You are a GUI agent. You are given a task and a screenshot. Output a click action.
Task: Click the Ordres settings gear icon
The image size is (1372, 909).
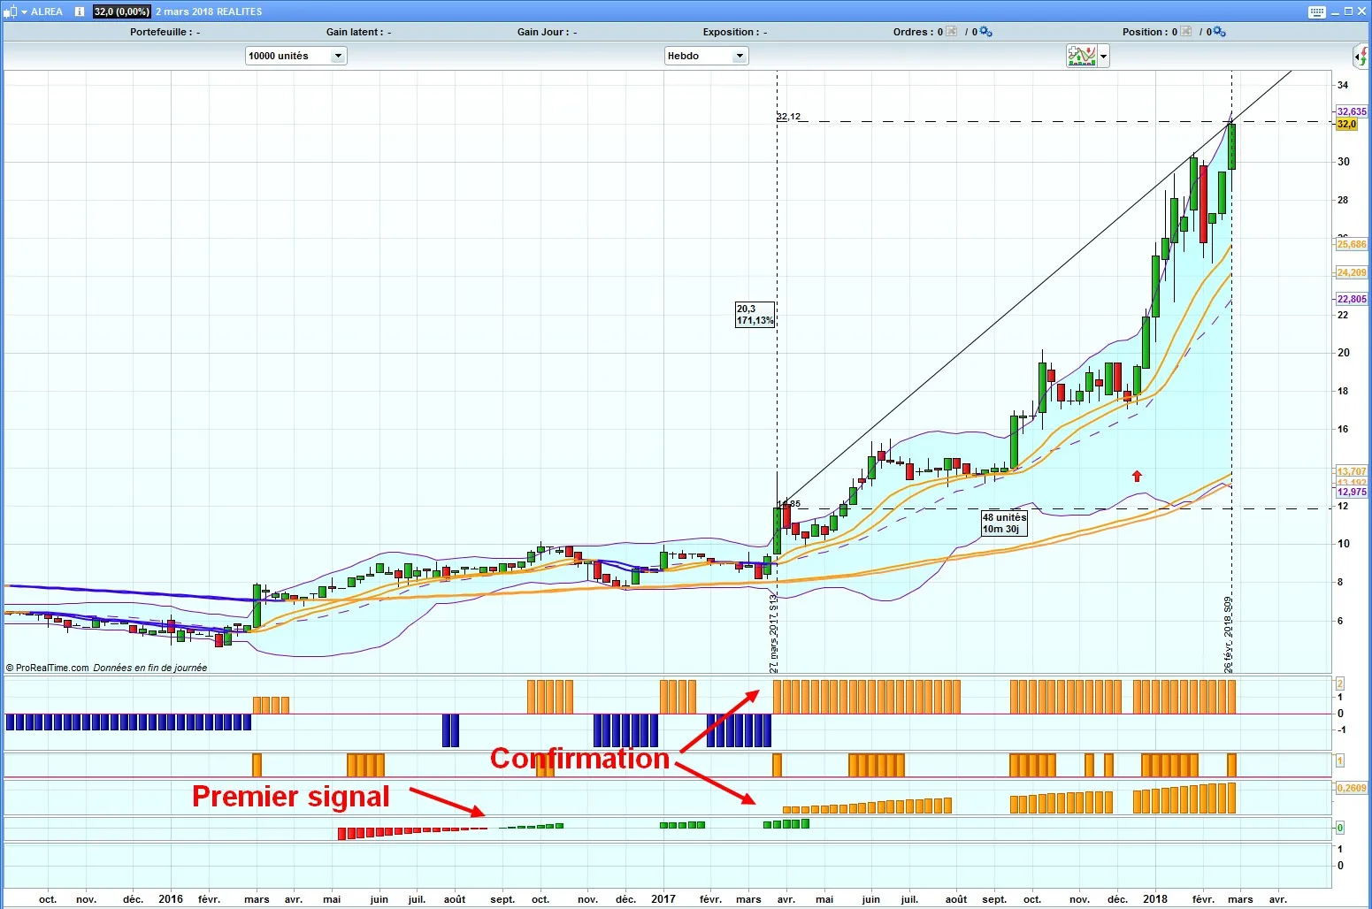point(985,32)
